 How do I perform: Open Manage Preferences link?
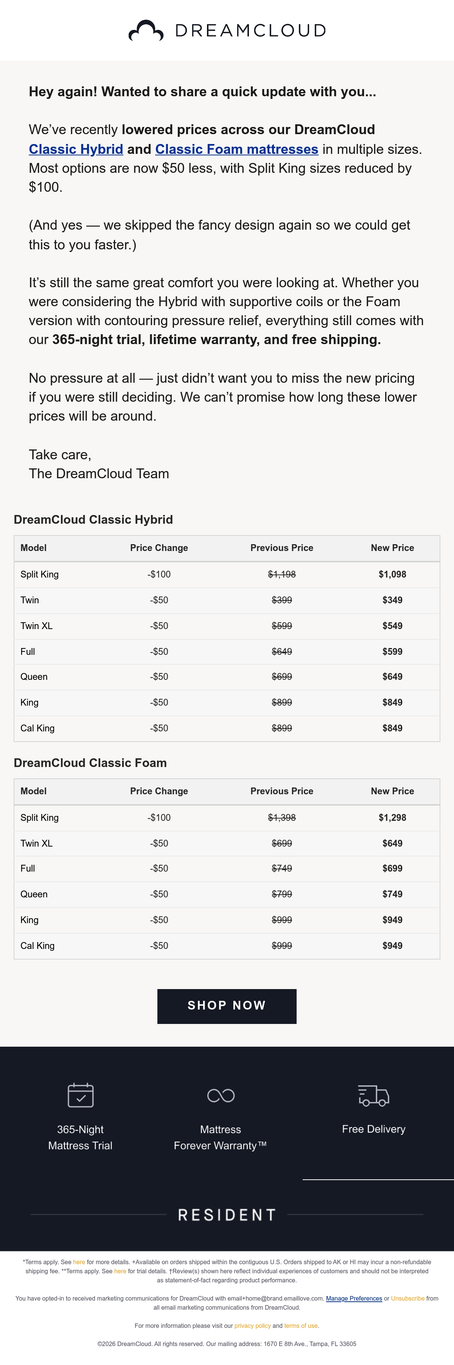point(354,1298)
